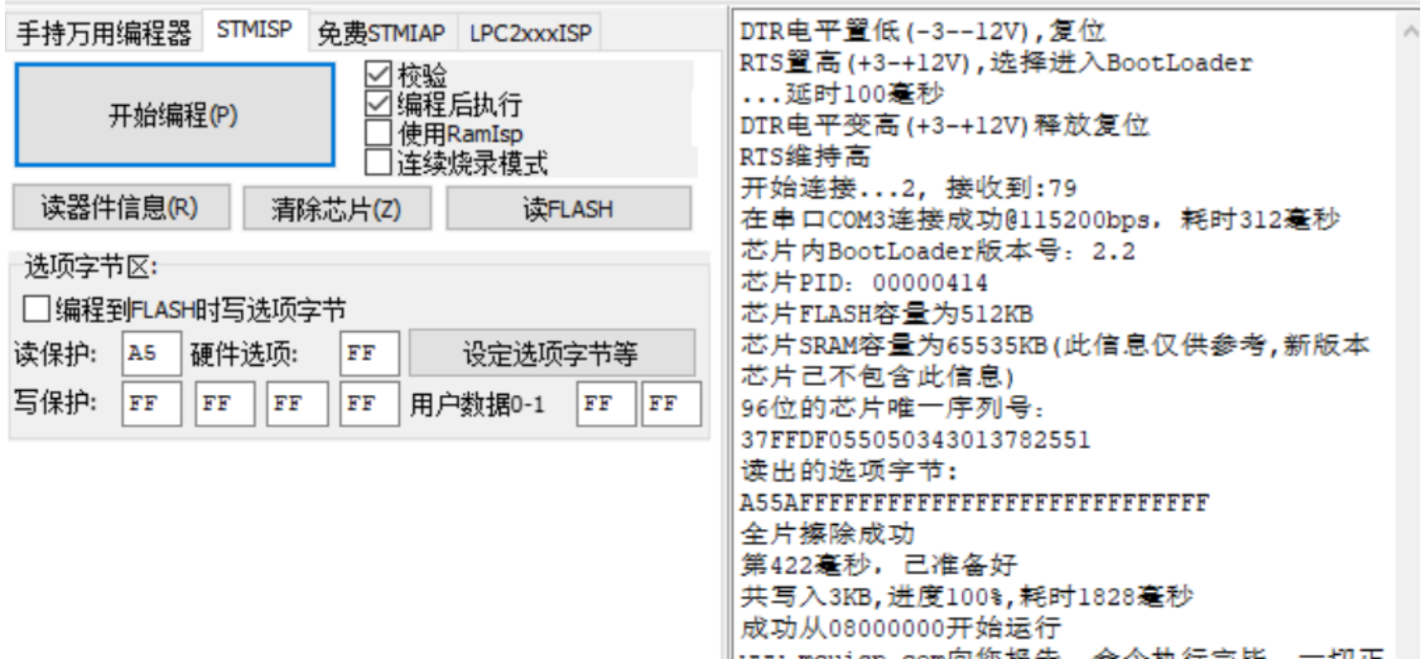Click the log panel scroll-up arrow
The image size is (1426, 659).
1410,31
